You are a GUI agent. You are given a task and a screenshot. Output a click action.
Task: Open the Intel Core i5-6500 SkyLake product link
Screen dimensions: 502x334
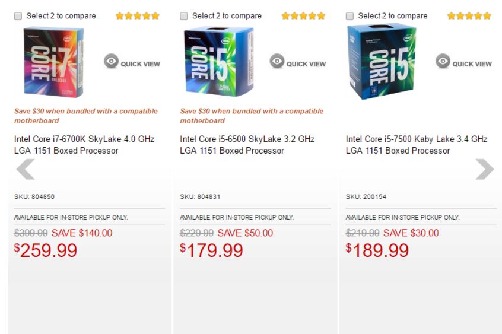(247, 145)
